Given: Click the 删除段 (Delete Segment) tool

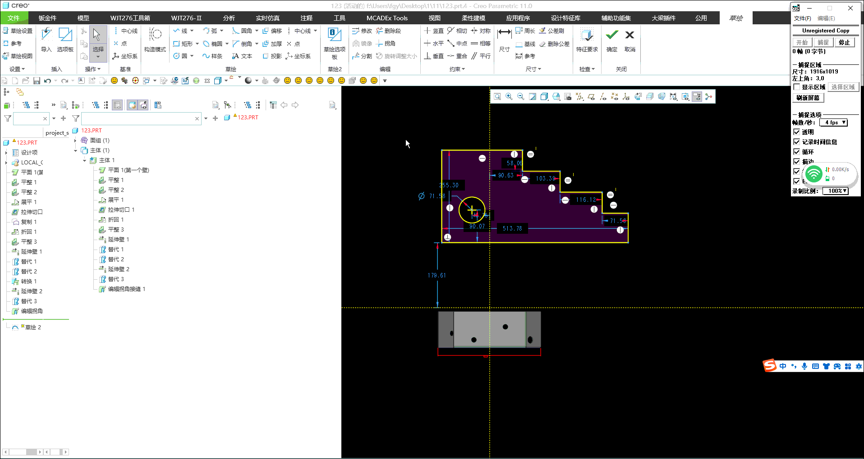Looking at the screenshot, I should 389,31.
